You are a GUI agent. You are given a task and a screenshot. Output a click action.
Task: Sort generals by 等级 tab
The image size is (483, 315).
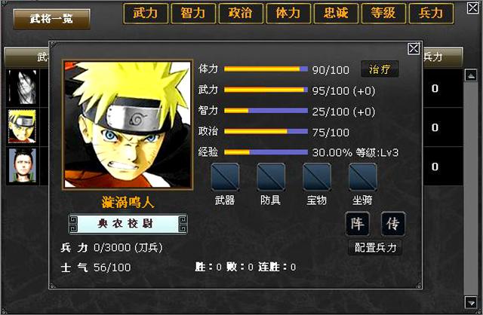coord(383,14)
